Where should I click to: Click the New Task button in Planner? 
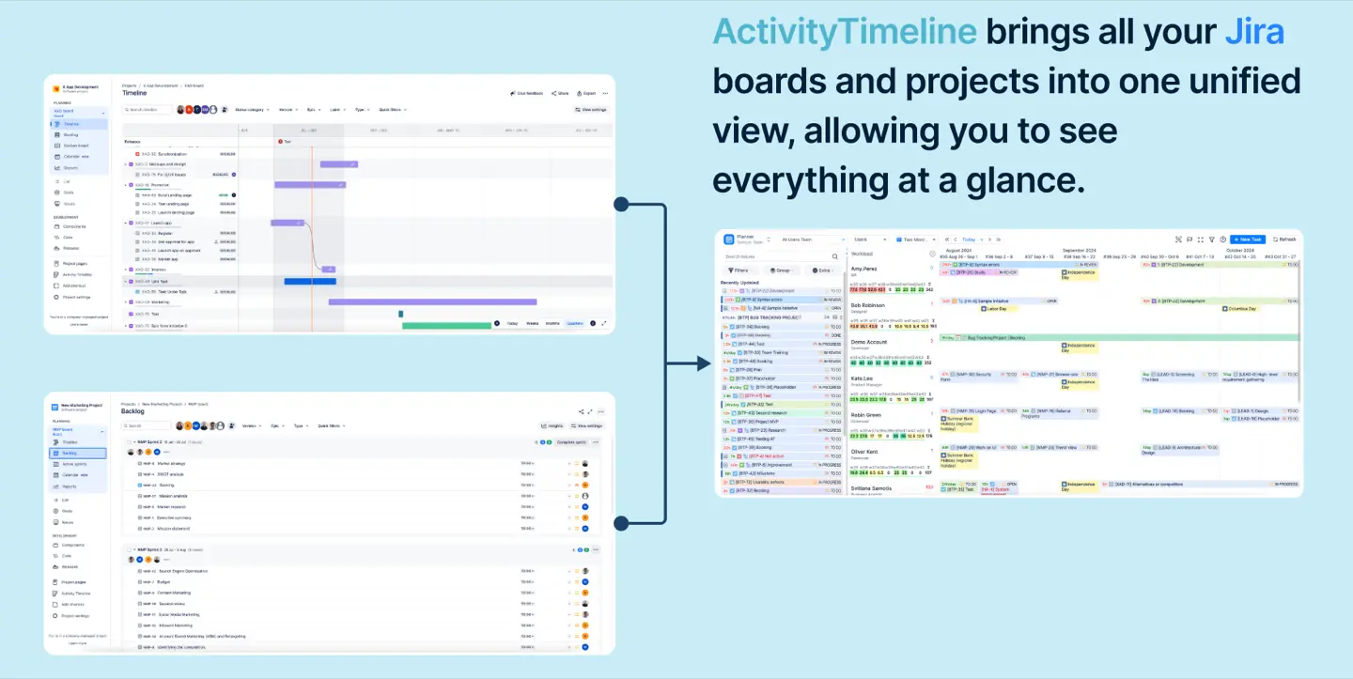point(1249,239)
